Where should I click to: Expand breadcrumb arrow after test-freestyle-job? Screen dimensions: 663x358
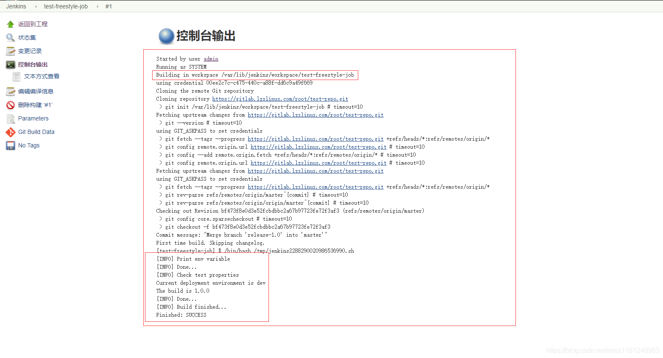click(x=97, y=6)
